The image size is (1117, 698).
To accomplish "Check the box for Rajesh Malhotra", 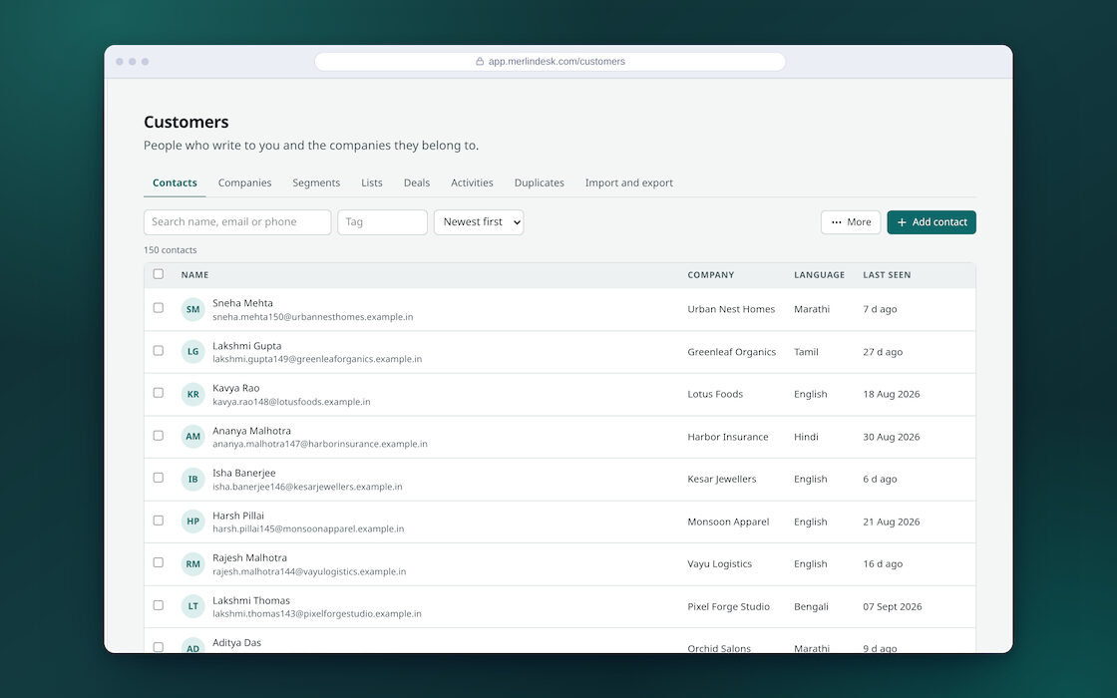I will point(159,562).
